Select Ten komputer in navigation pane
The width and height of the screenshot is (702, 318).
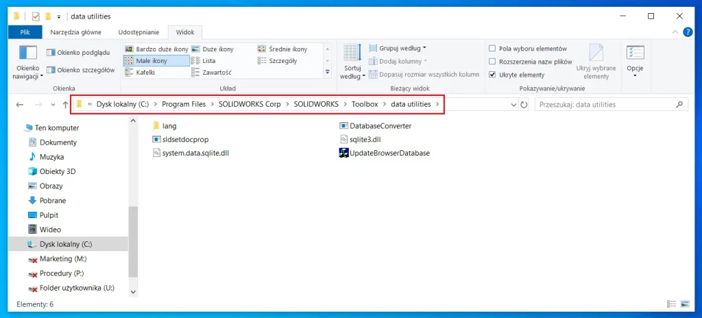click(52, 127)
